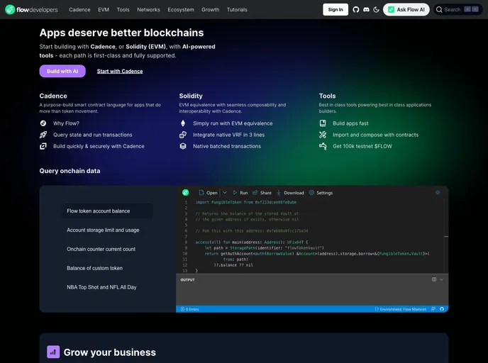Click Open in the playground toolbar
Viewport: 488px width, 363px height.
pyautogui.click(x=209, y=193)
